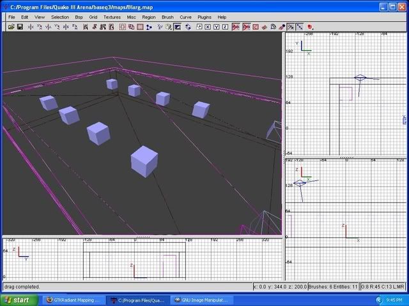This screenshot has width=409, height=306.
Task: Click the Open map file icon
Action: tap(11, 27)
